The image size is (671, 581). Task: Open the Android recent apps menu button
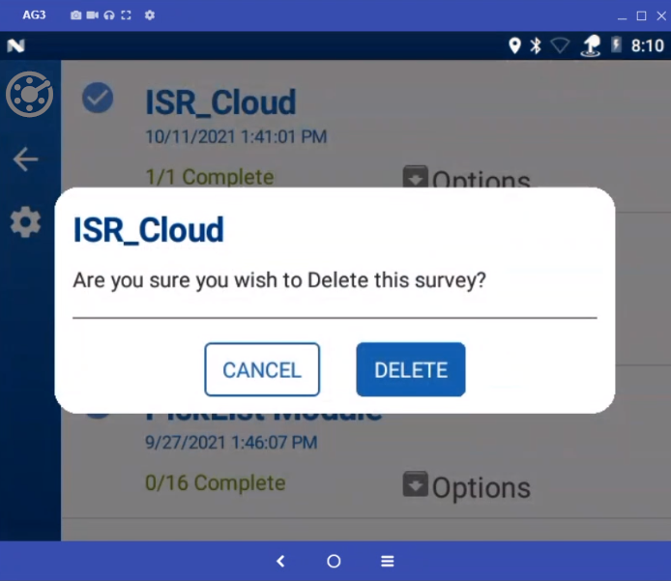click(x=388, y=561)
